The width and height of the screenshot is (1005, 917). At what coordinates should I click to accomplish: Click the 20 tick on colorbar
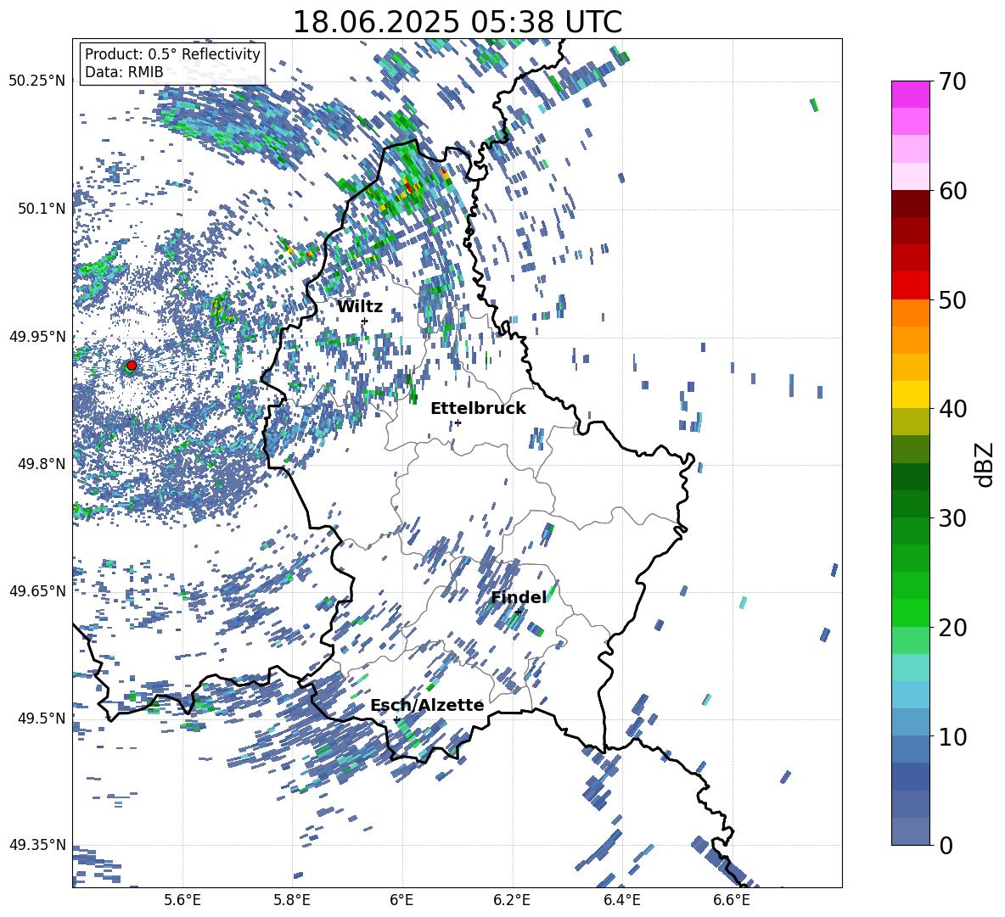[952, 627]
